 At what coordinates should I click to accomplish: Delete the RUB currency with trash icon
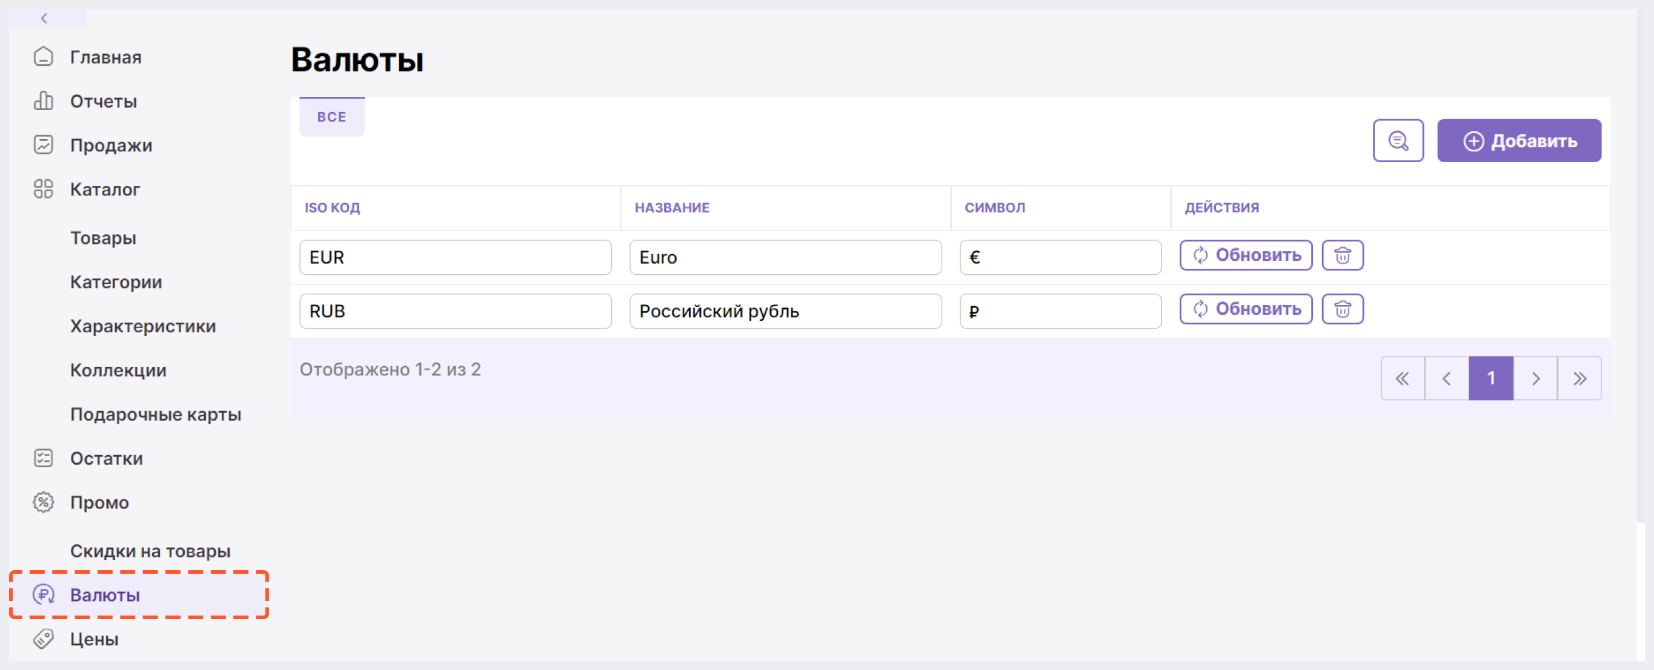[1342, 309]
